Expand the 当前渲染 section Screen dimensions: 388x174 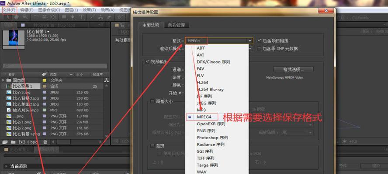click(6, 166)
